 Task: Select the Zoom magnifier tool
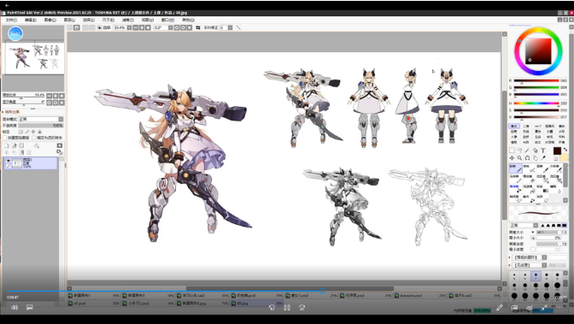pos(519,158)
